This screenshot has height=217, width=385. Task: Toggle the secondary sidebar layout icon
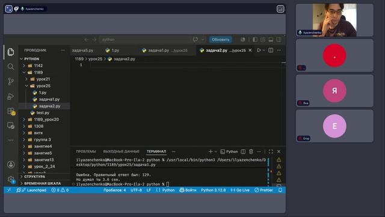[x=279, y=40]
